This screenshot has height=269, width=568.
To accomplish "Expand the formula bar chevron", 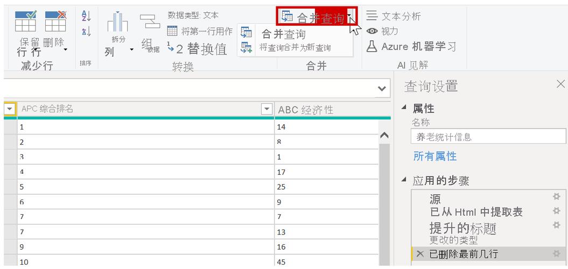I will [382, 88].
